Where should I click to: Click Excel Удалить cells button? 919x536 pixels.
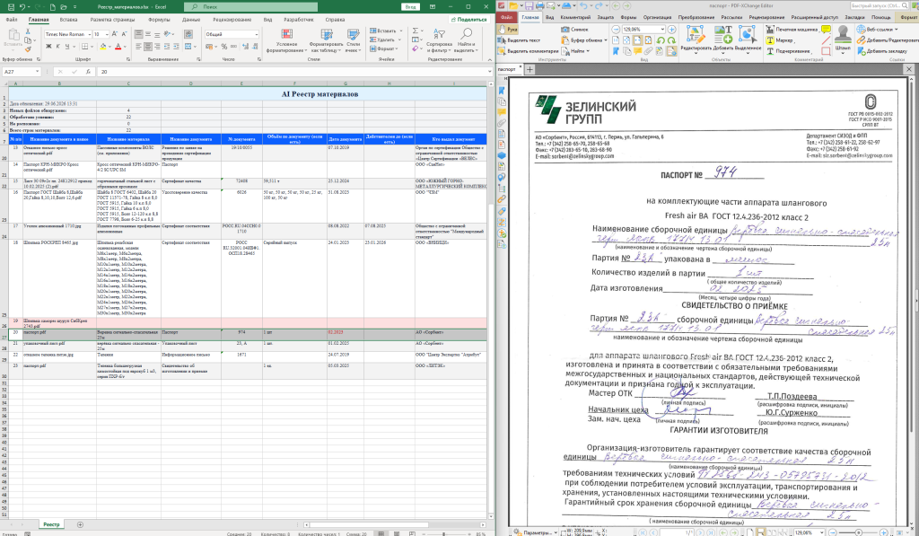[383, 40]
